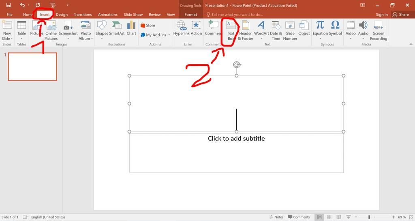This screenshot has width=415, height=221.
Task: Open the Review tab
Action: [x=154, y=15]
